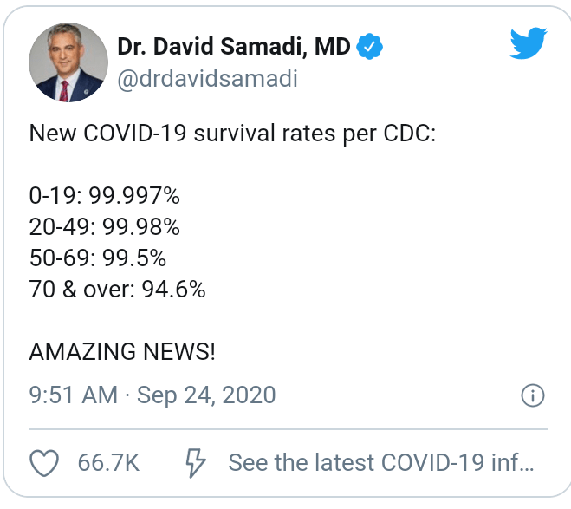Click the 'MD' suffix in the name
The height and width of the screenshot is (509, 571).
[x=332, y=47]
